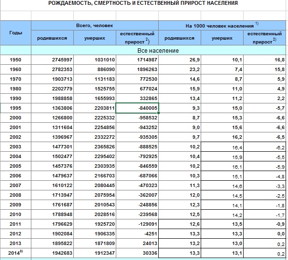This screenshot has height=260, width=288.
Task: Select death rate cell 16,4
Action: click(222, 146)
